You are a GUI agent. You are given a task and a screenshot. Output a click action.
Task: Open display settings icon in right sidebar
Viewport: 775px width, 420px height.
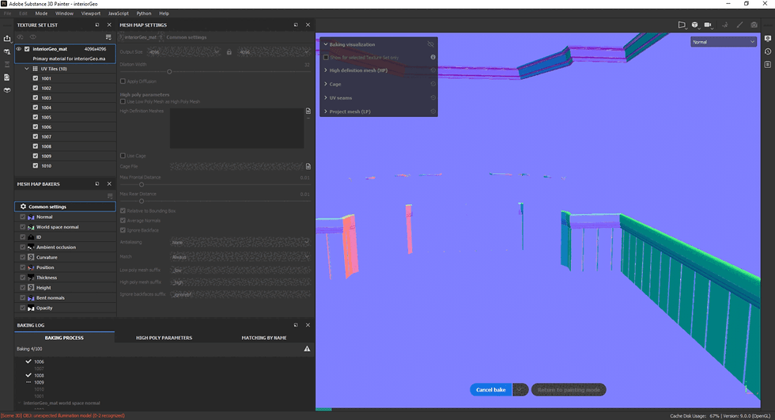[768, 39]
